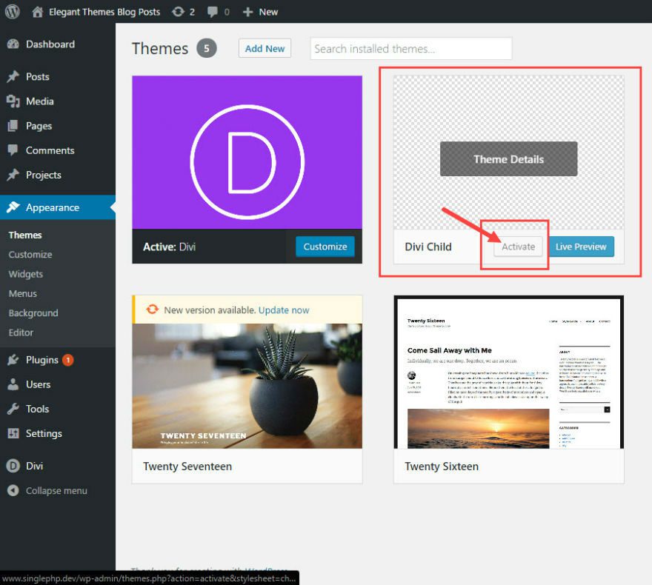Open the site home icon
This screenshot has width=652, height=585.
tap(38, 12)
